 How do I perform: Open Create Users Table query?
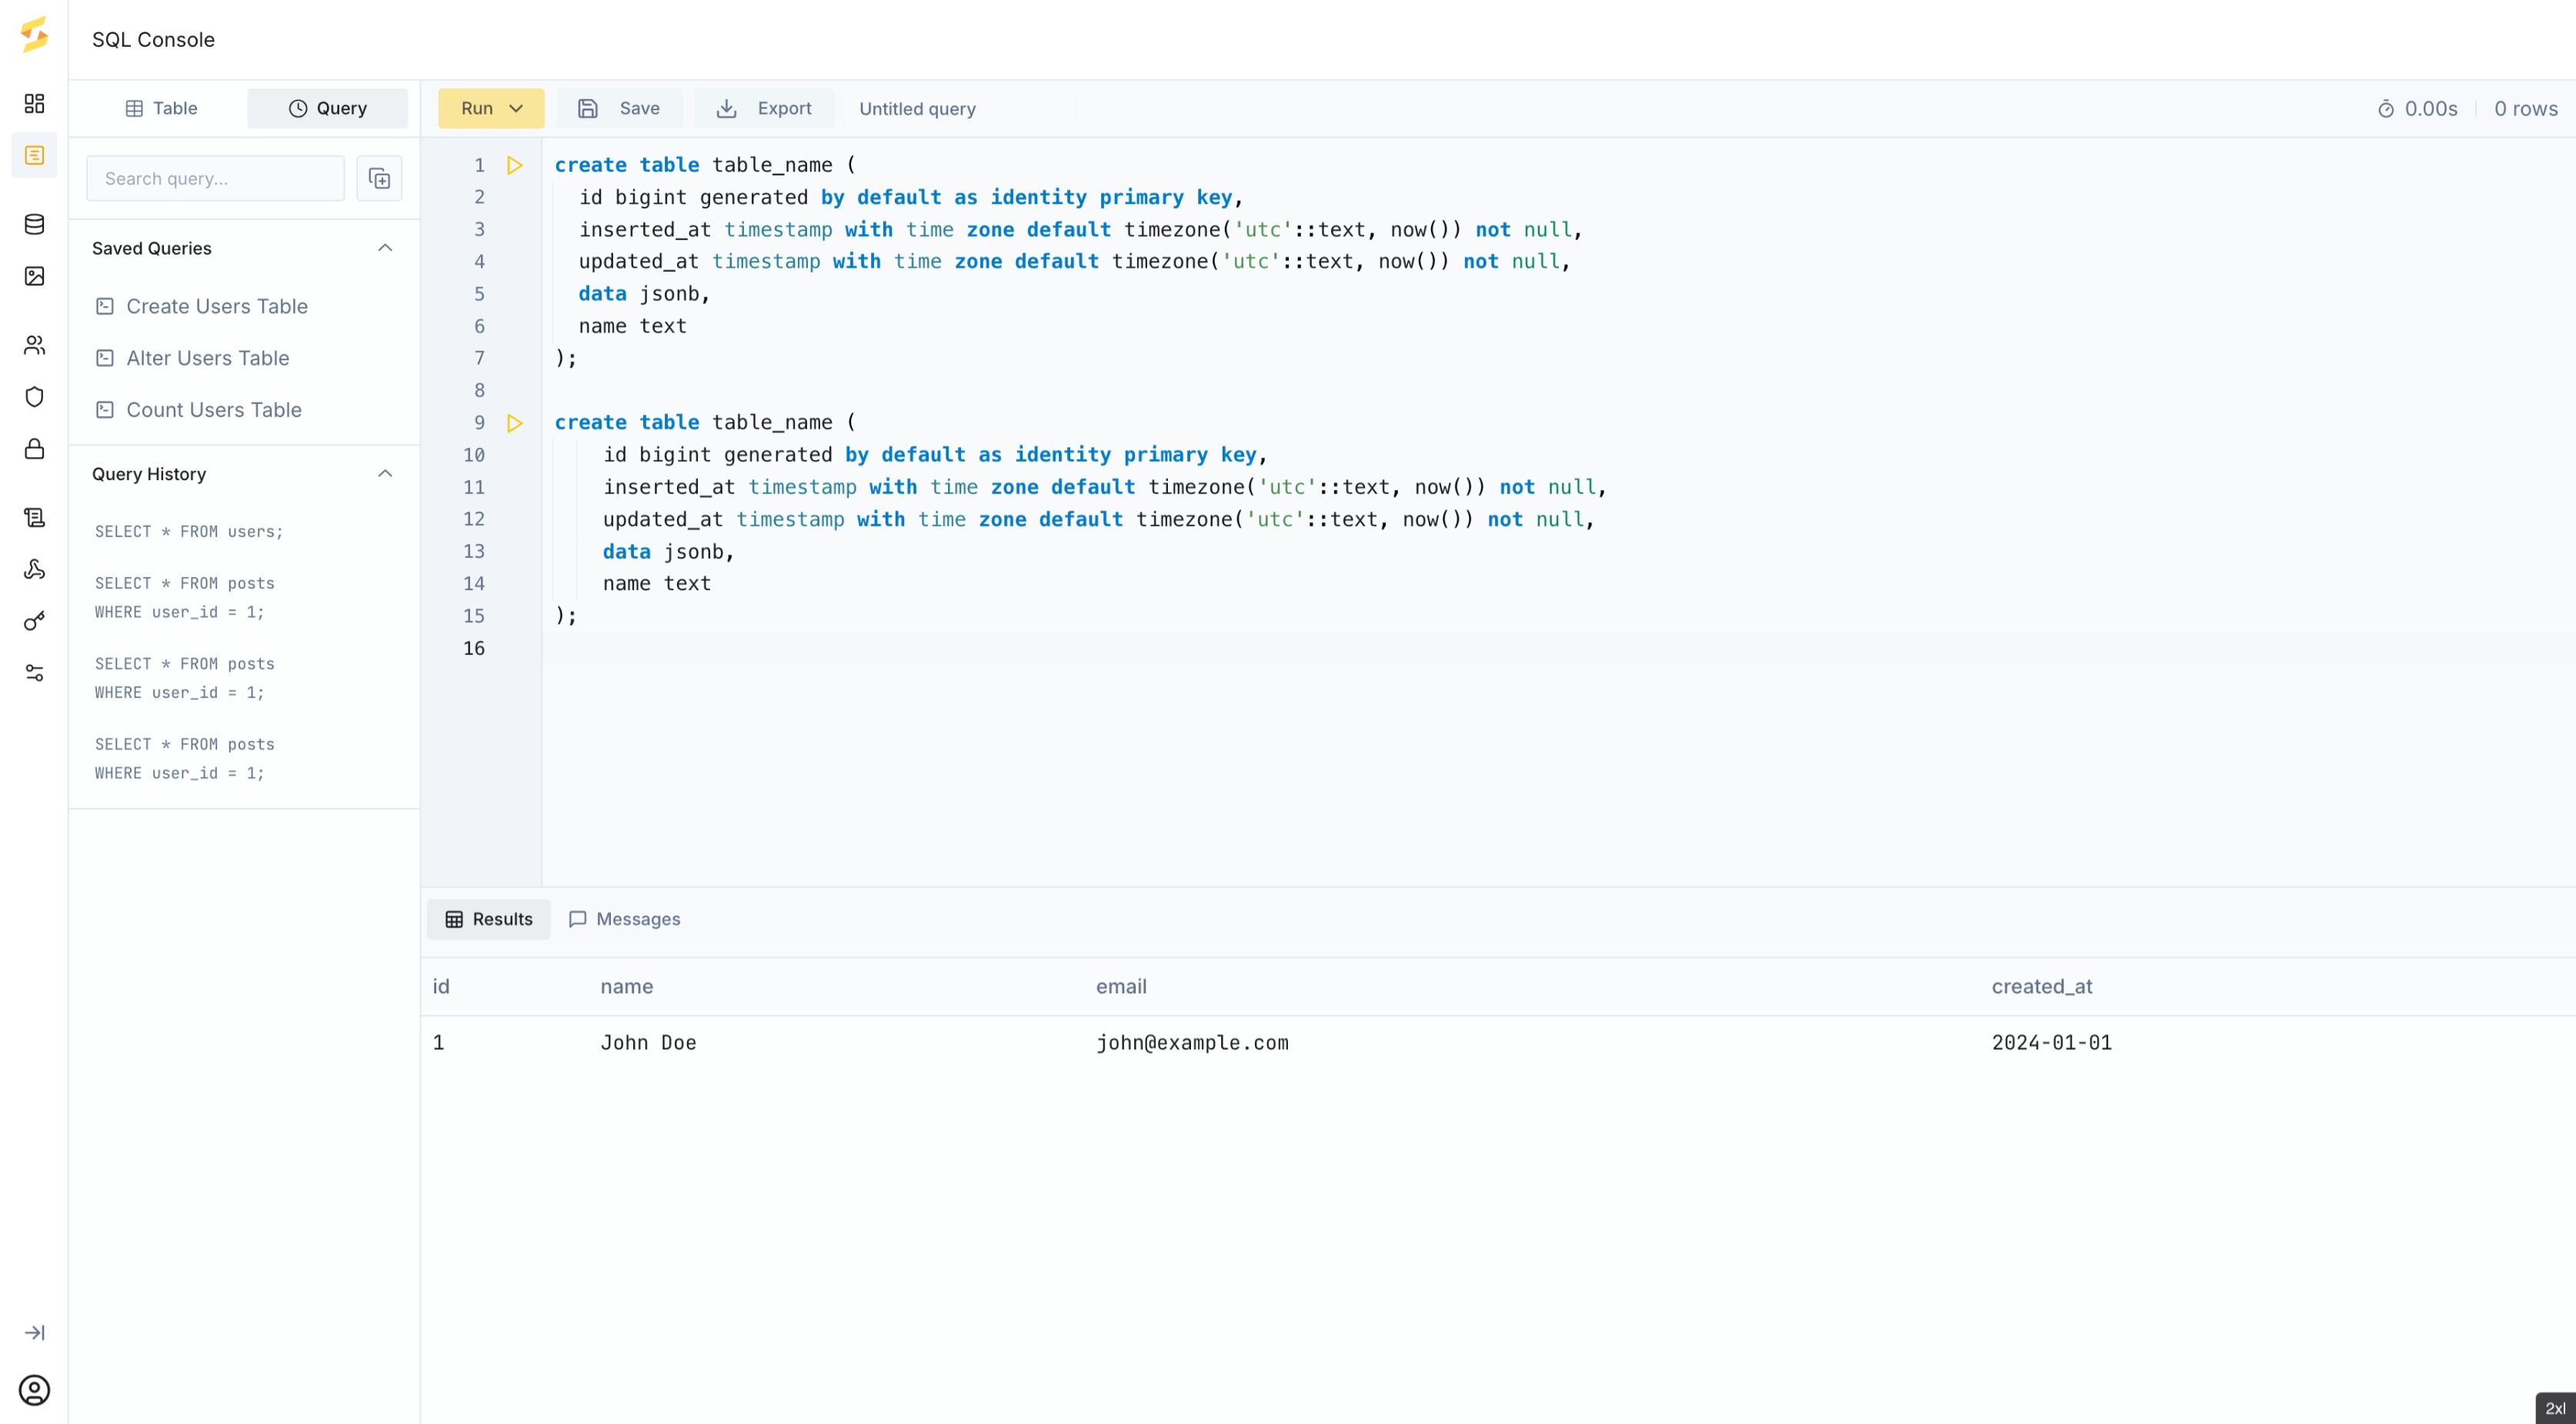pos(218,305)
